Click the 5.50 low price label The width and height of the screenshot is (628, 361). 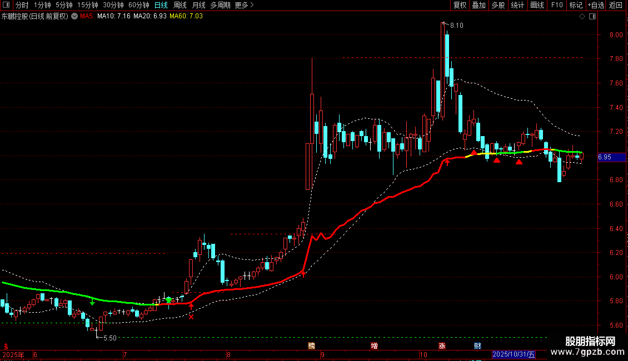(109, 338)
